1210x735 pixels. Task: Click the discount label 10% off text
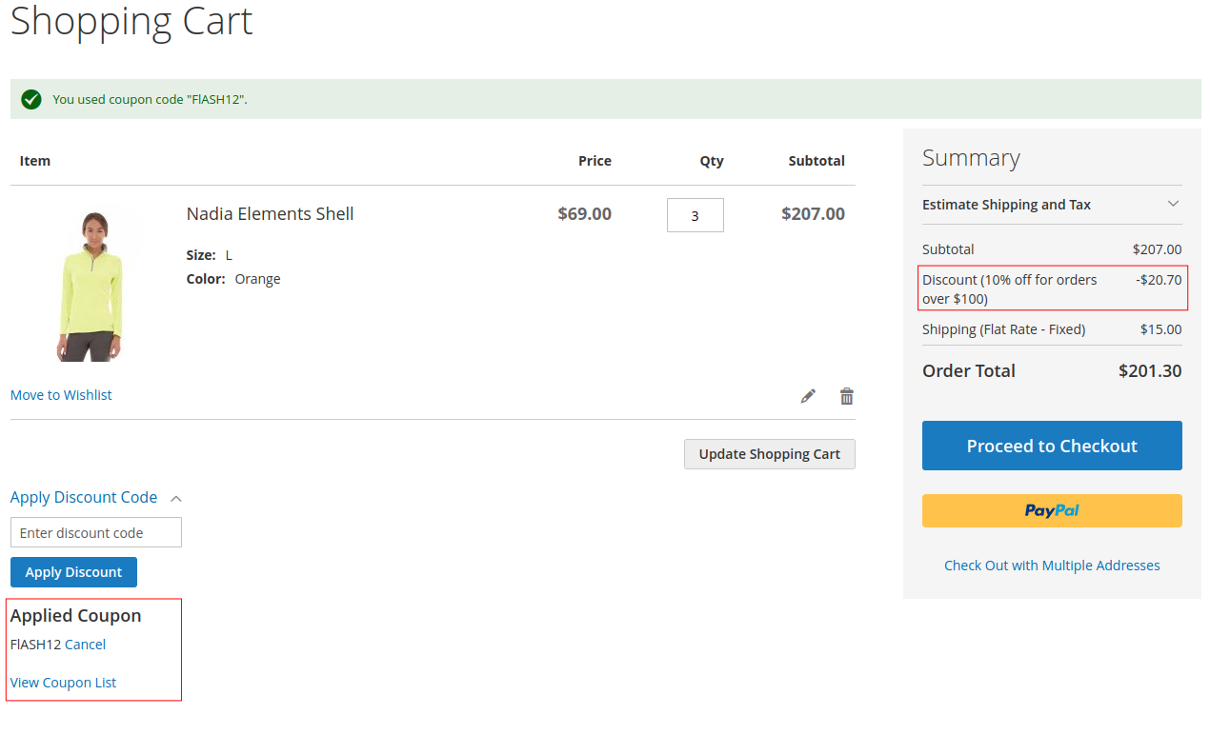pyautogui.click(x=1010, y=289)
